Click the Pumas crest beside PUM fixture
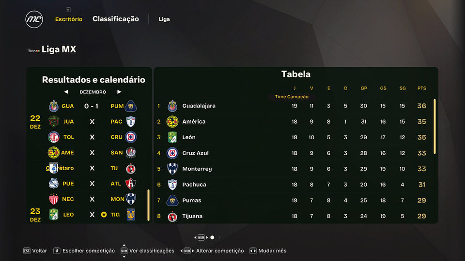This screenshot has width=465, height=261. click(x=130, y=106)
